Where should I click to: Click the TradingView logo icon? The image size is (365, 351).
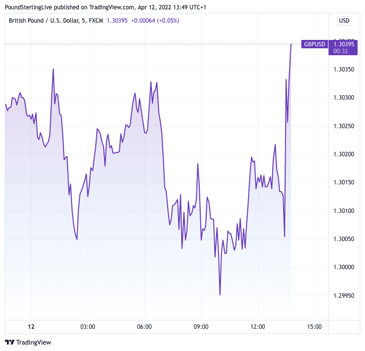pyautogui.click(x=9, y=342)
